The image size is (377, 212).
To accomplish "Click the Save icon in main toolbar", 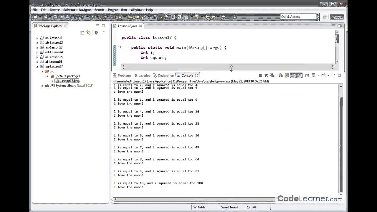I will 55,17.
